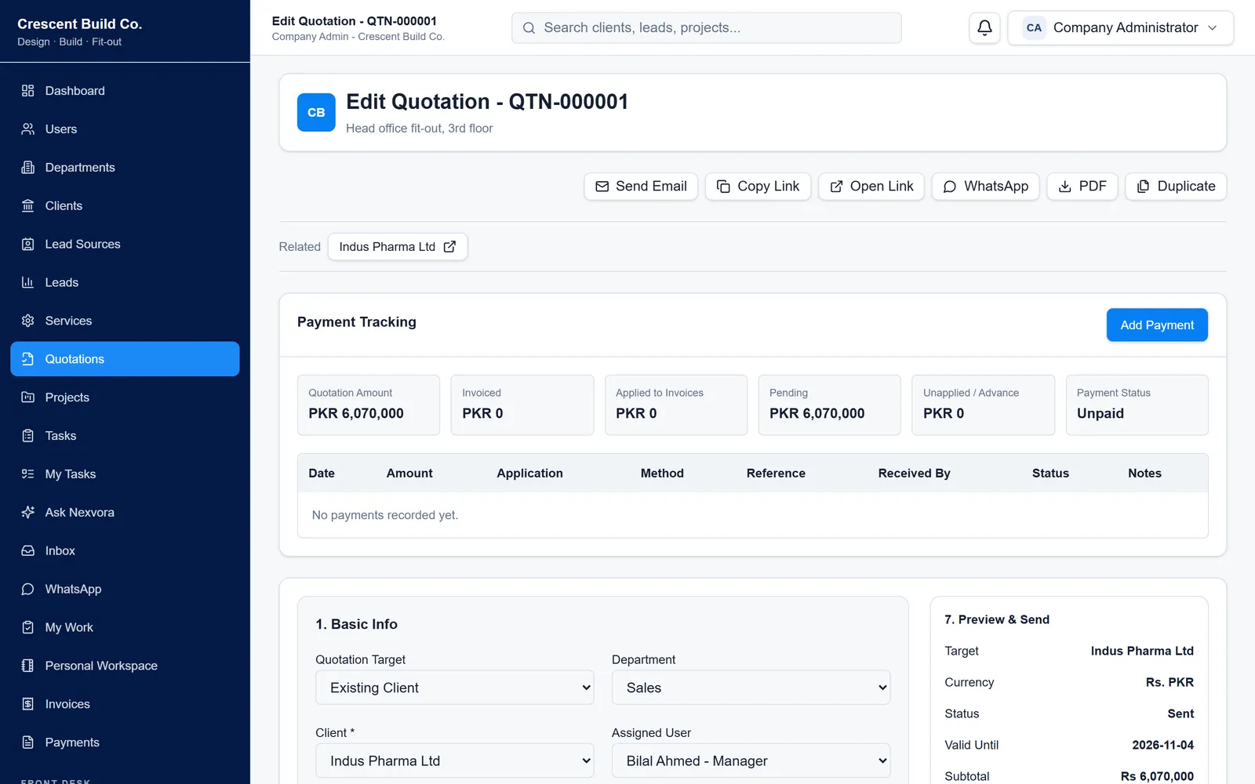Click Add Payment button
This screenshot has height=784, width=1255.
(1157, 325)
